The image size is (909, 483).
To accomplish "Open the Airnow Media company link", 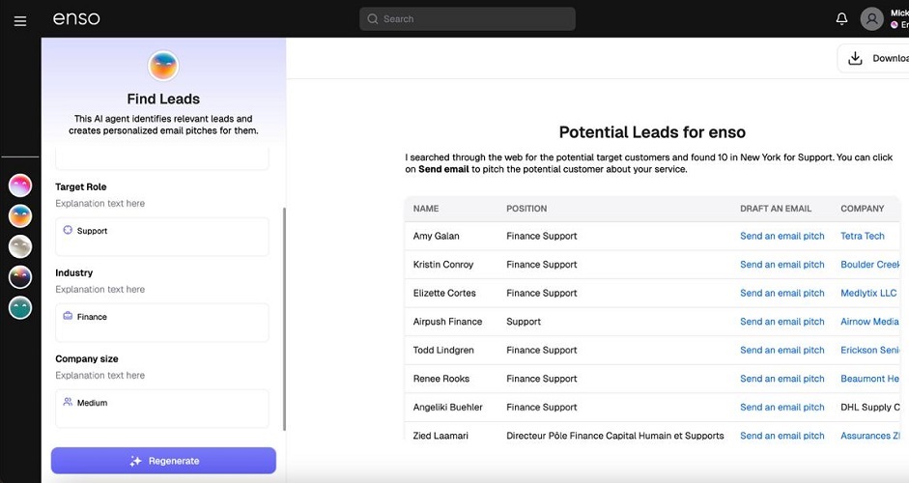I will click(869, 322).
